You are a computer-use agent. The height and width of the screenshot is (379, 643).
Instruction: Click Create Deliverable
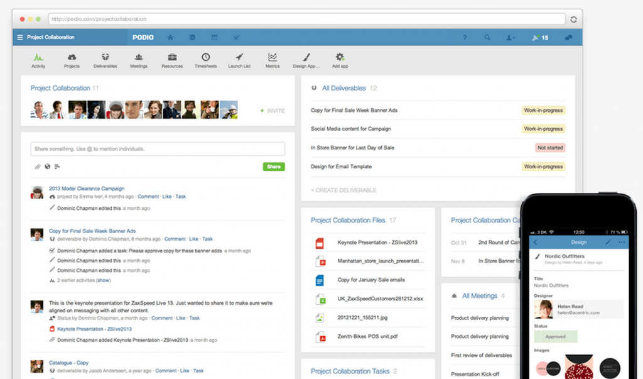pos(343,190)
